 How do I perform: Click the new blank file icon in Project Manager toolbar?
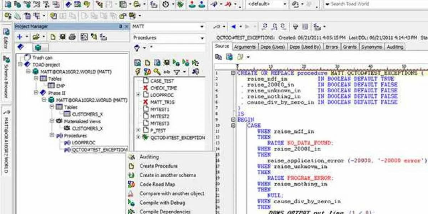[x=53, y=37]
